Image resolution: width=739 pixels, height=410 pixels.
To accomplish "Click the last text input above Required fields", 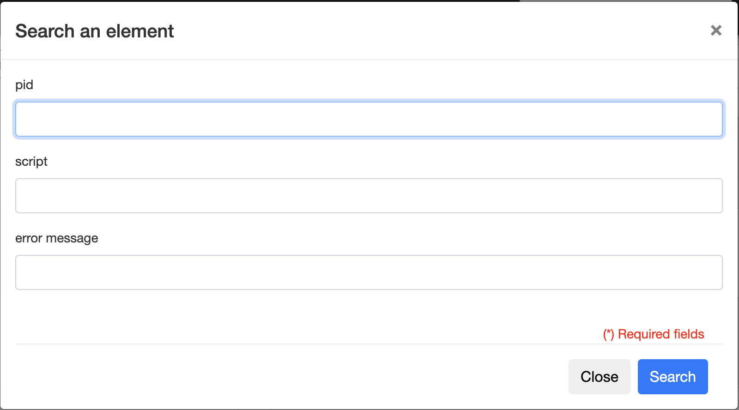I will (369, 272).
